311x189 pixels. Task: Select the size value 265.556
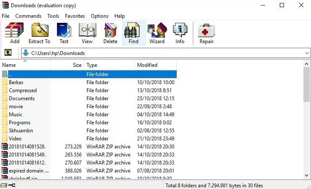coord(73,154)
